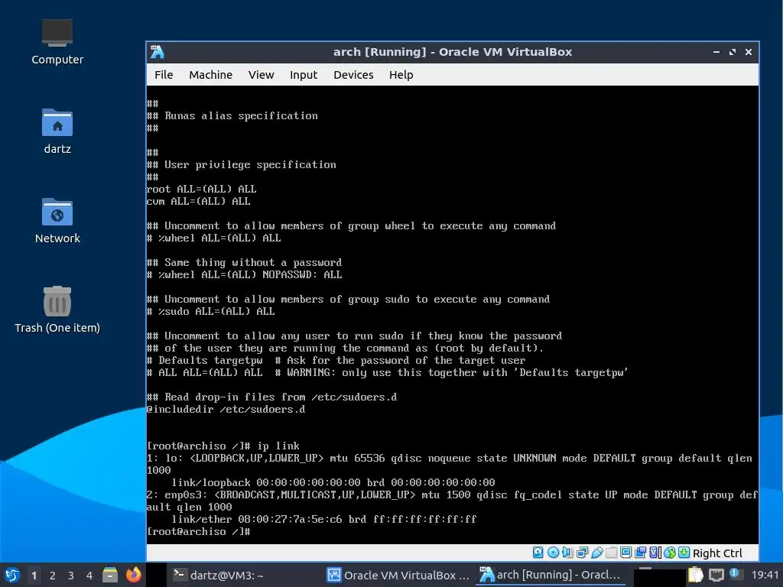The image size is (783, 587).
Task: Click the recording status icon
Action: 640,553
